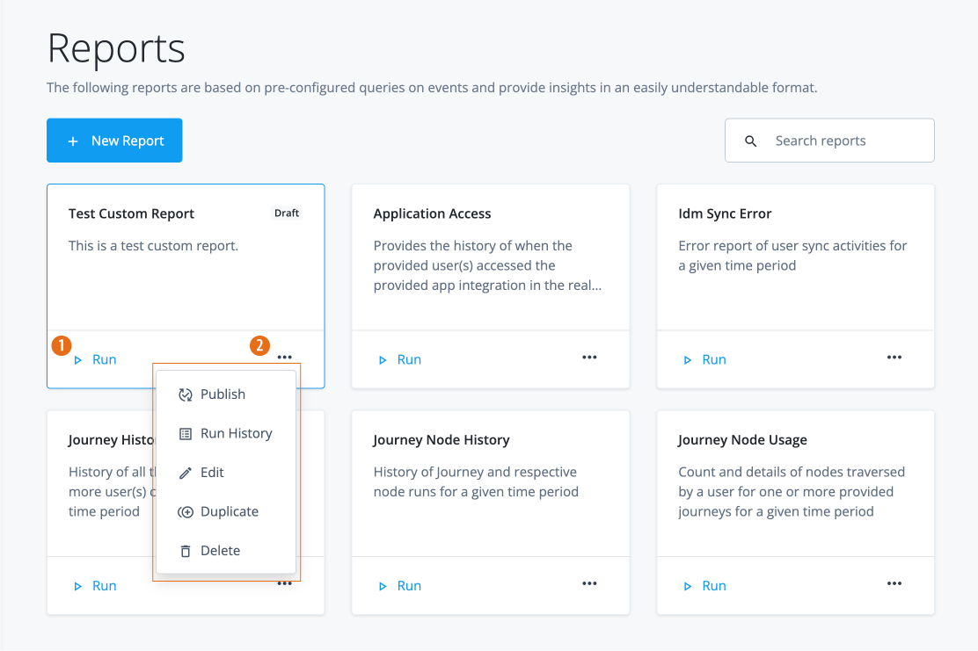Choose Duplicate in the report menu

click(229, 511)
